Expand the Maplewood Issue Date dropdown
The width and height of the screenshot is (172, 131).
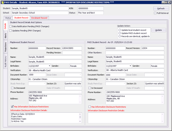tap(80, 74)
